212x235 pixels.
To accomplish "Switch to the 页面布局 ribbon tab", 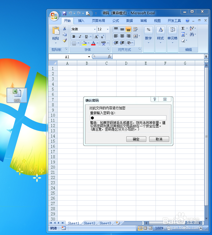I will point(98,21).
